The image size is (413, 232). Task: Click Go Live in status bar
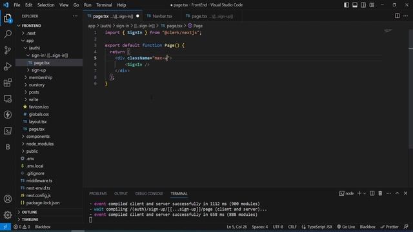tap(346, 227)
